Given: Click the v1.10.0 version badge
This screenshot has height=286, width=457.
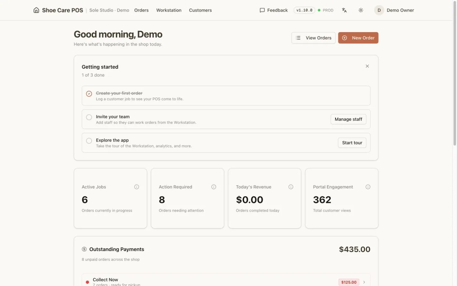Looking at the screenshot, I should click(304, 10).
